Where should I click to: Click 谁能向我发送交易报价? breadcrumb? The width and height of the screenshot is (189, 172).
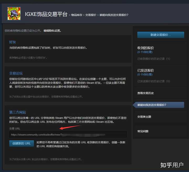pyautogui.click(x=114, y=15)
